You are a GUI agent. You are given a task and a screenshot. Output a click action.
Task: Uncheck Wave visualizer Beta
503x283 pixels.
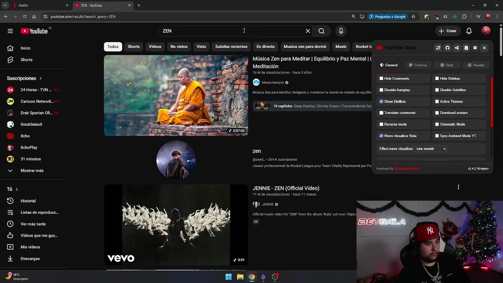pos(381,136)
